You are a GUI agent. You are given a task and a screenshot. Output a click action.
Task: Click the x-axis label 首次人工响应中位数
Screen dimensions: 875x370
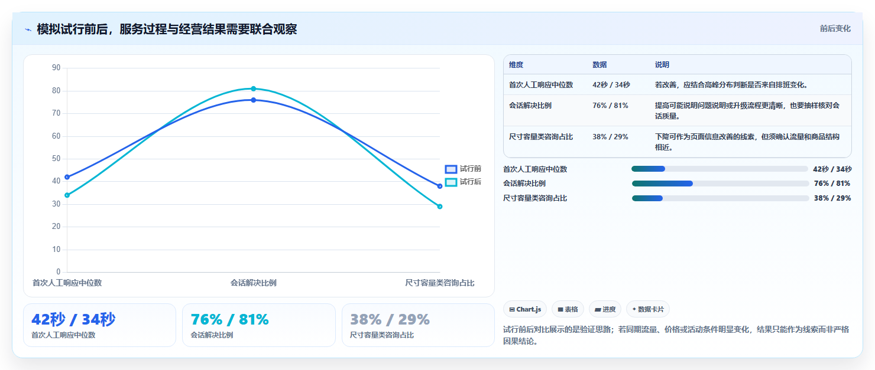67,283
